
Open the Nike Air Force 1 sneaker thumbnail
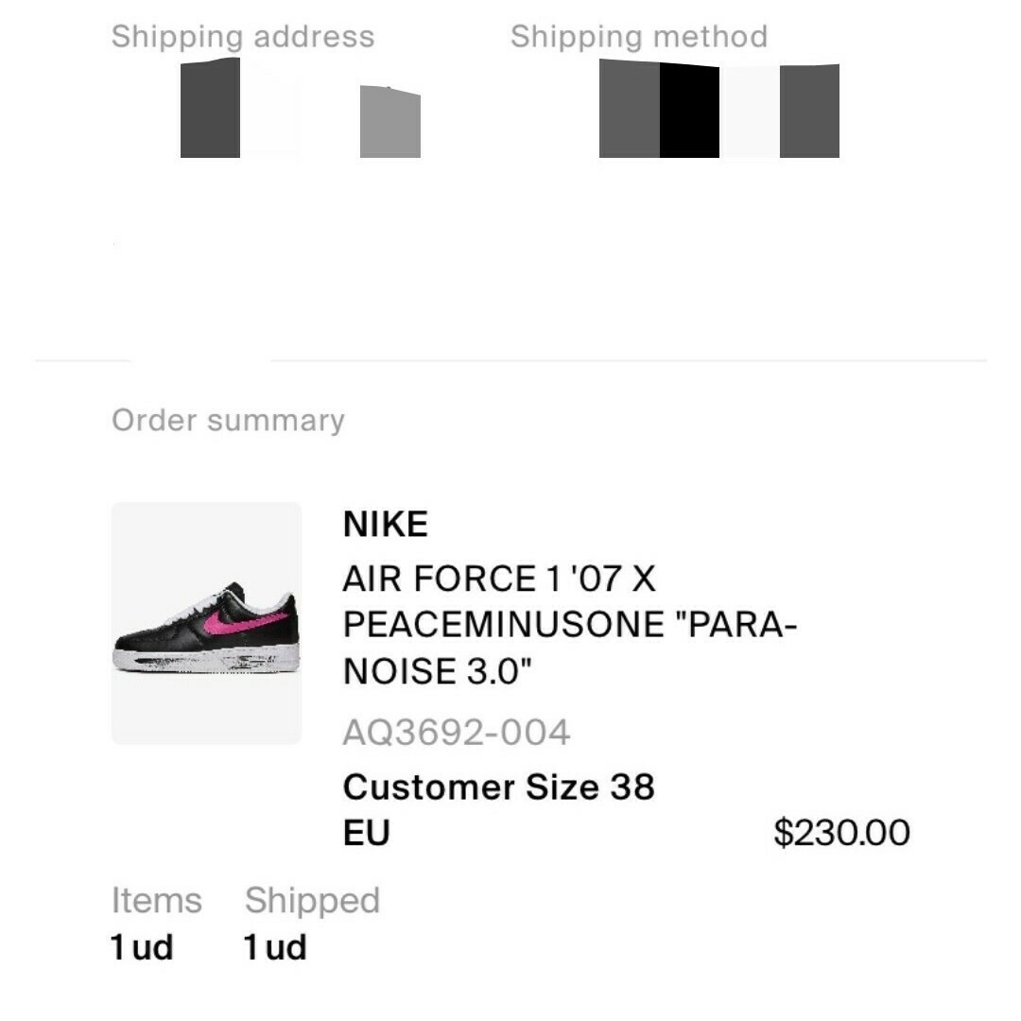(x=206, y=623)
